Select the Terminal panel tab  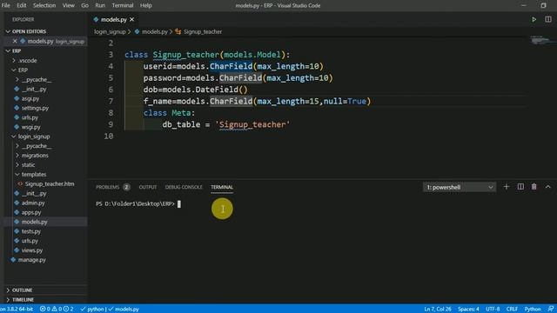coord(222,187)
